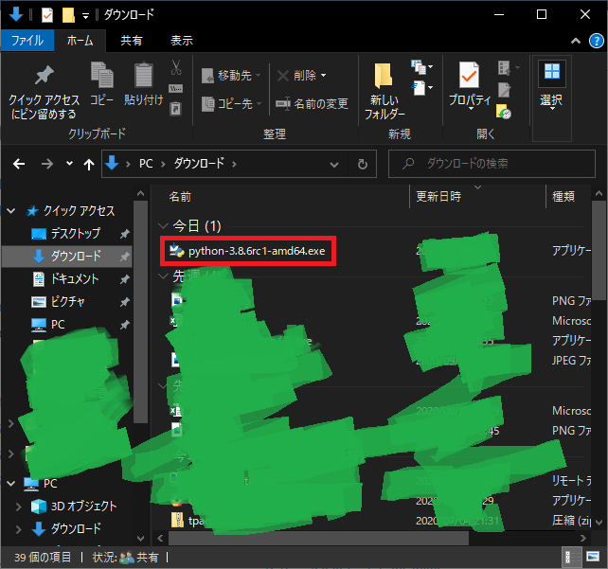
Task: Select クイック アクセス in the navigation pane
Action: pos(71,210)
